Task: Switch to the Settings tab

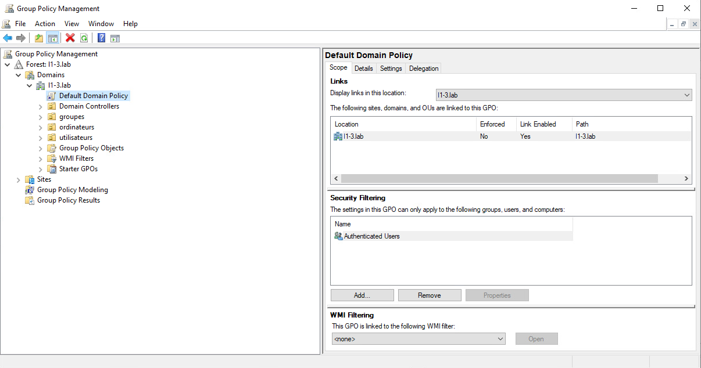Action: pyautogui.click(x=391, y=68)
